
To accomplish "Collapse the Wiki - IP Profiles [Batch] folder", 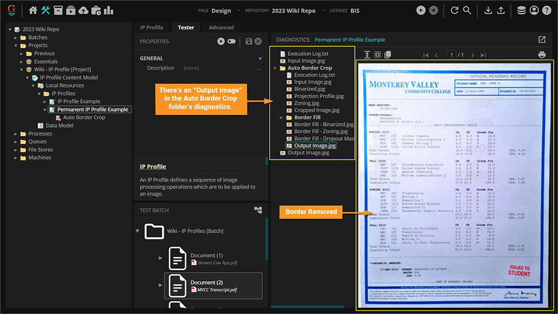I will coord(138,231).
